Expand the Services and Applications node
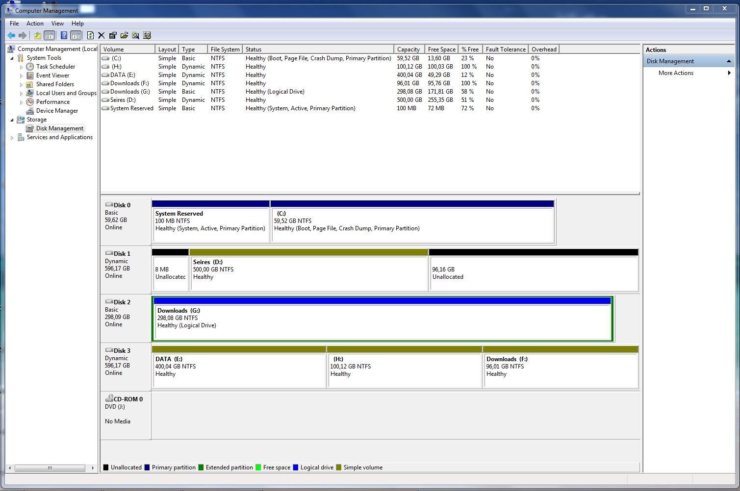 [x=12, y=138]
